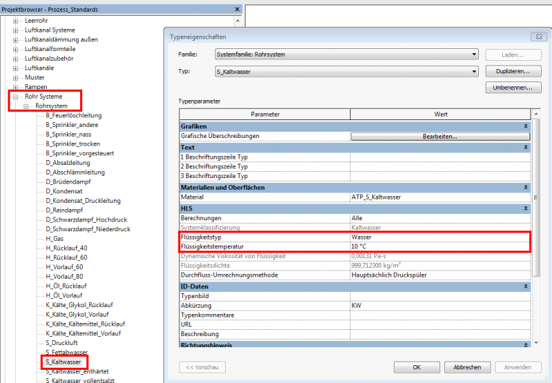This screenshot has width=552, height=383.
Task: Click the Bearbeiten button for graphic overrides
Action: click(x=440, y=137)
